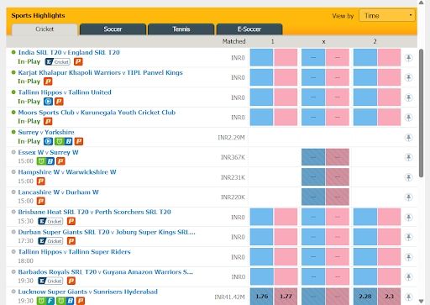Click the scroll up arrow at top right
Screen dimensions: 430x305
pos(421,3)
